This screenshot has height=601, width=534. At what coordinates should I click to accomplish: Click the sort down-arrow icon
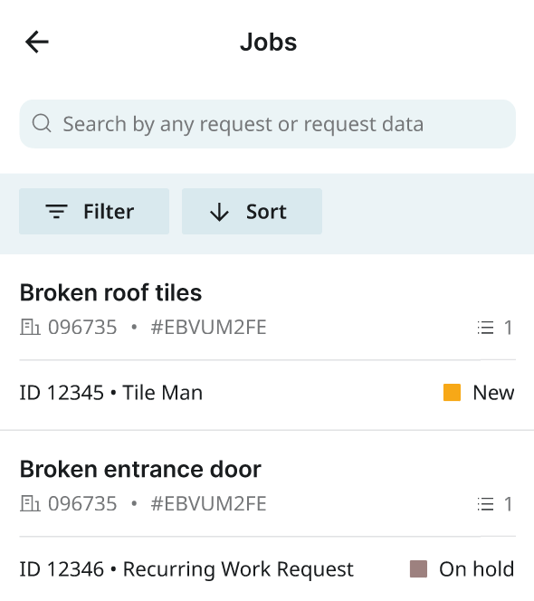click(x=219, y=212)
